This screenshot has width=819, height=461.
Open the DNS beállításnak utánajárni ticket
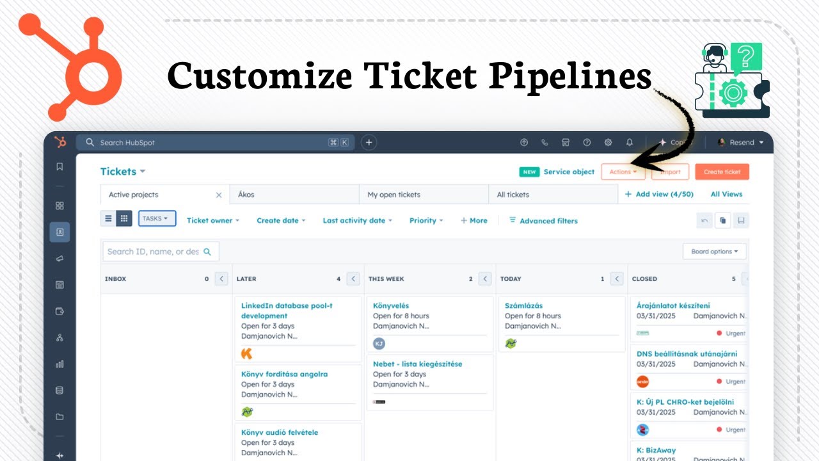pos(687,353)
